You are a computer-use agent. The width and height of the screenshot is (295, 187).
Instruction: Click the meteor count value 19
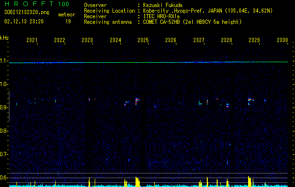pos(68,21)
